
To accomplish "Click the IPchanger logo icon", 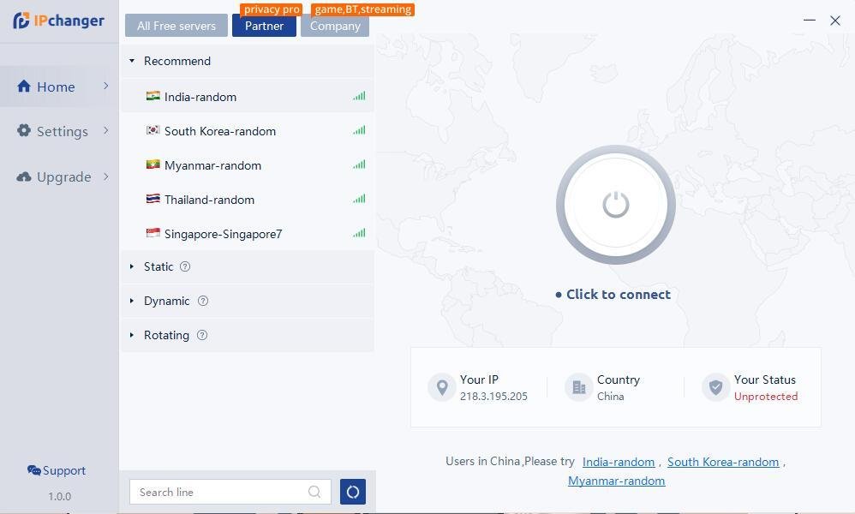I will 21,21.
